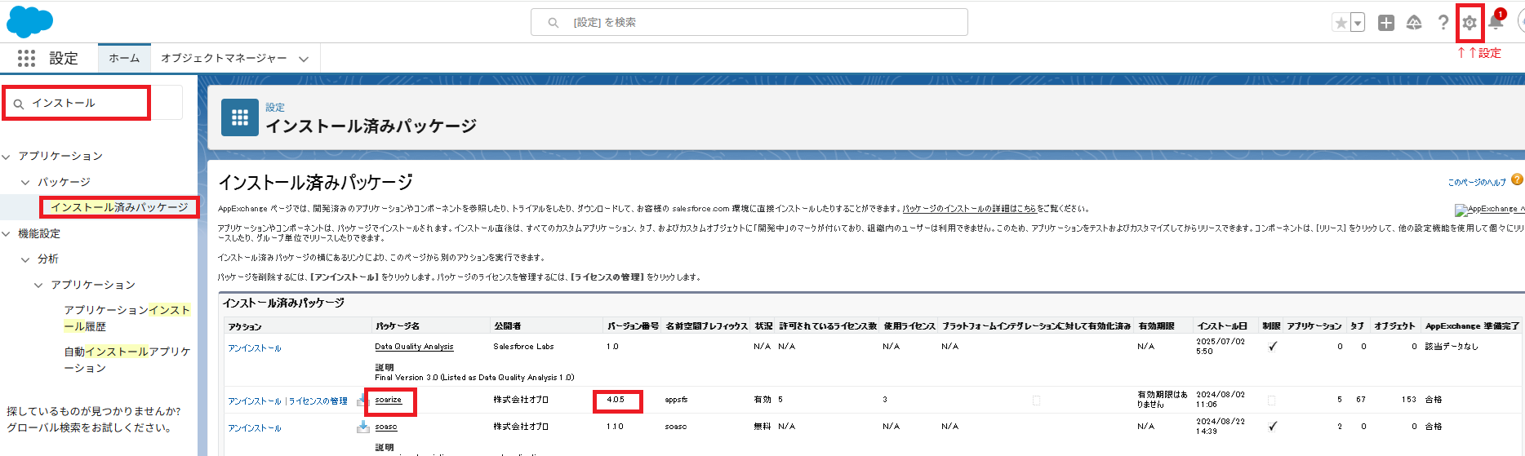Open the soasc package link
Screen dimensions: 1525x456
[x=386, y=427]
